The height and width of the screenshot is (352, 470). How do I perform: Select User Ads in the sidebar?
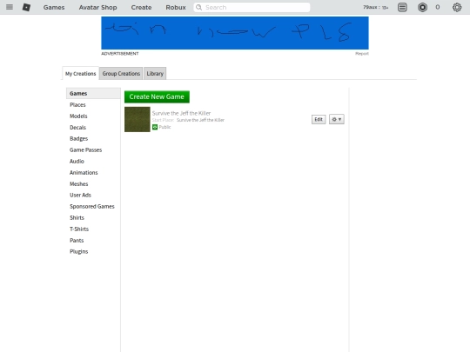80,196
